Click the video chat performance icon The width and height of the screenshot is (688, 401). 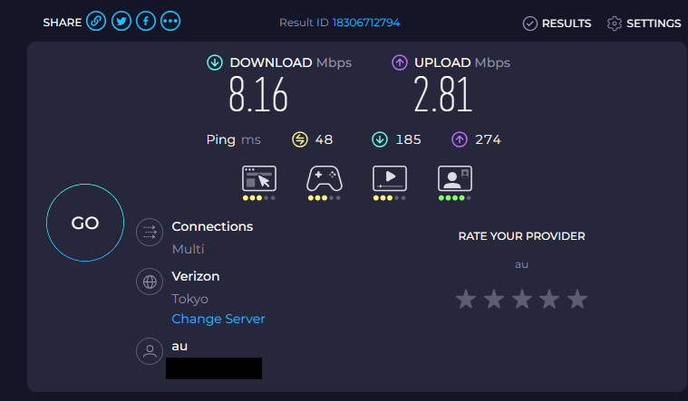coord(454,178)
